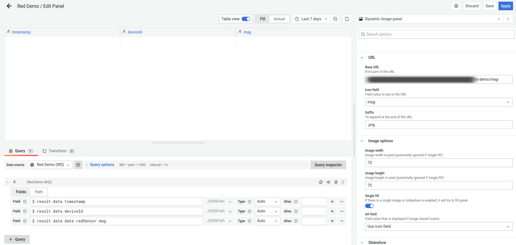
Task: Delete query A using the trash icon
Action: (x=336, y=182)
